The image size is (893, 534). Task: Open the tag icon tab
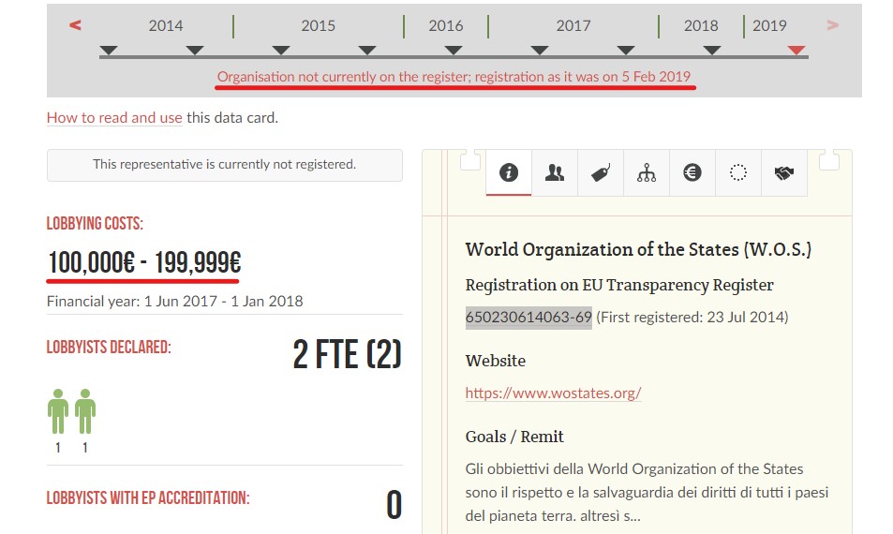click(601, 172)
